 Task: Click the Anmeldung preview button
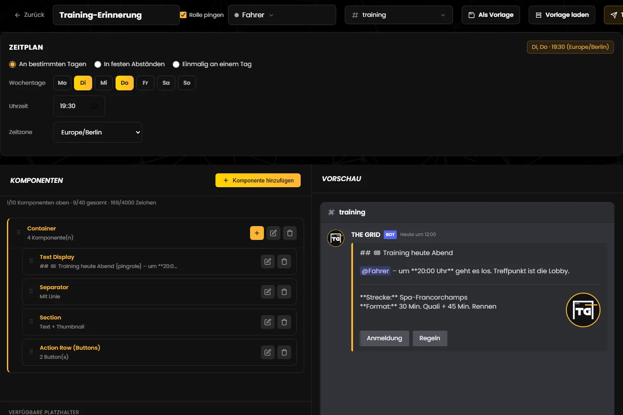click(385, 338)
